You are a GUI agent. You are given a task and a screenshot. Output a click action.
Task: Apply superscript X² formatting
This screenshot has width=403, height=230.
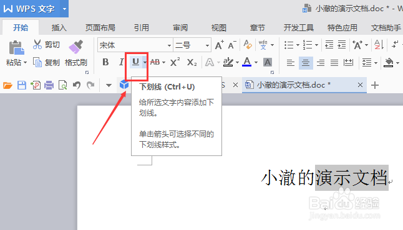[175, 62]
